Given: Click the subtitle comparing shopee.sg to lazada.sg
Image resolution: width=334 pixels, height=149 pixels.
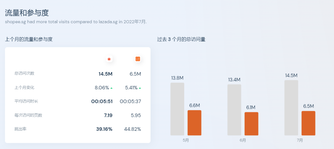Looking at the screenshot, I should pos(76,22).
